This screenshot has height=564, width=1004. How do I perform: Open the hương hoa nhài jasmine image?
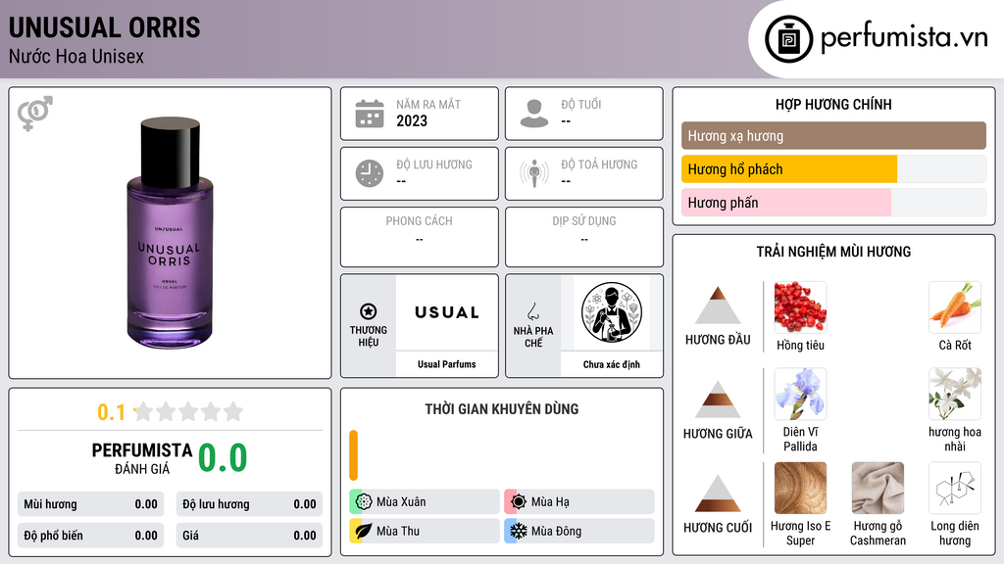point(955,394)
